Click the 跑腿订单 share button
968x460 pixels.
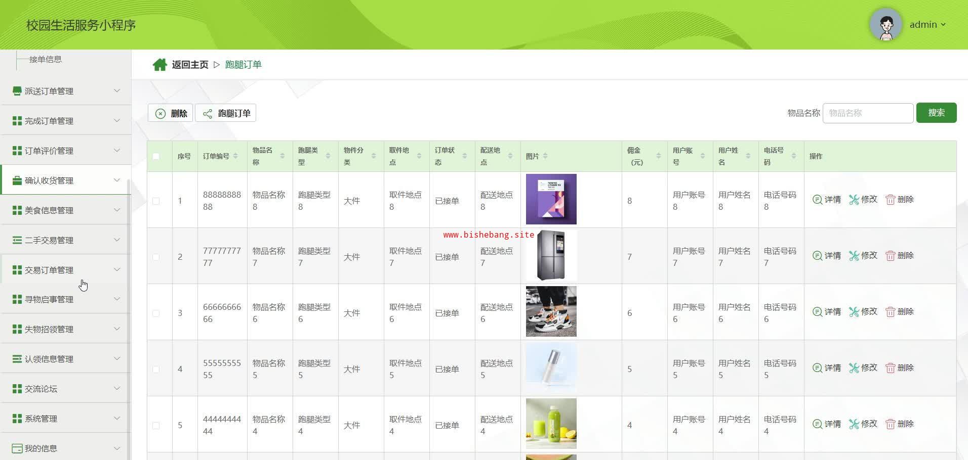tap(226, 113)
